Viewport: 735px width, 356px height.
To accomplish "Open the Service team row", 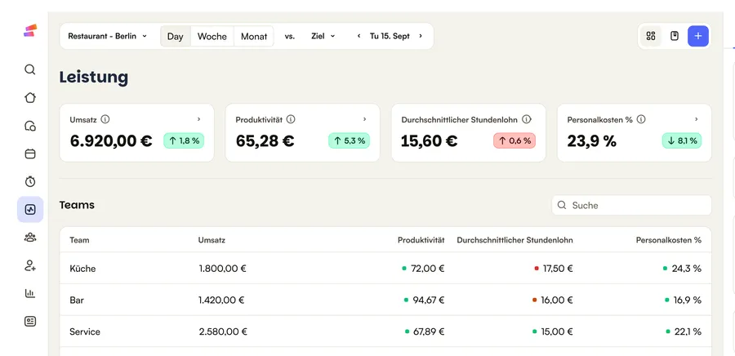I will [385, 332].
